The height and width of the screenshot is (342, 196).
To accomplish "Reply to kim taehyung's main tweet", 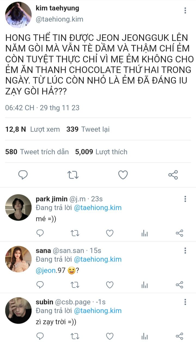I will (23, 175).
